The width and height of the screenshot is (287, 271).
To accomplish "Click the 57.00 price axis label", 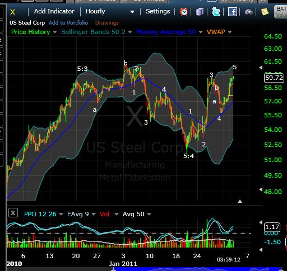I will pyautogui.click(x=273, y=101).
